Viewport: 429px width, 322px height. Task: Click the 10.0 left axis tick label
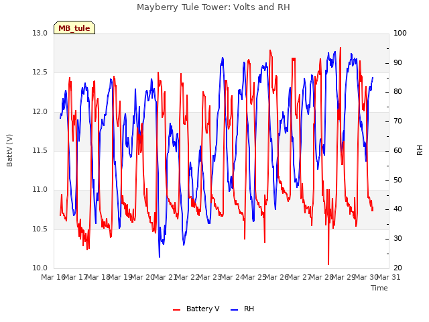(40, 268)
